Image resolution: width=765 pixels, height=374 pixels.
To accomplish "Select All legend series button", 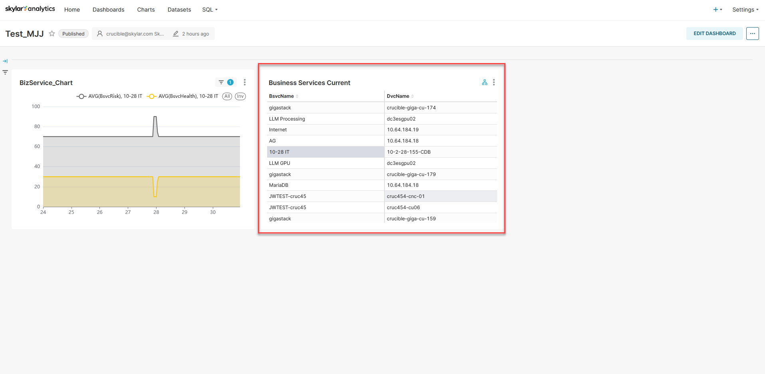I will (x=227, y=96).
